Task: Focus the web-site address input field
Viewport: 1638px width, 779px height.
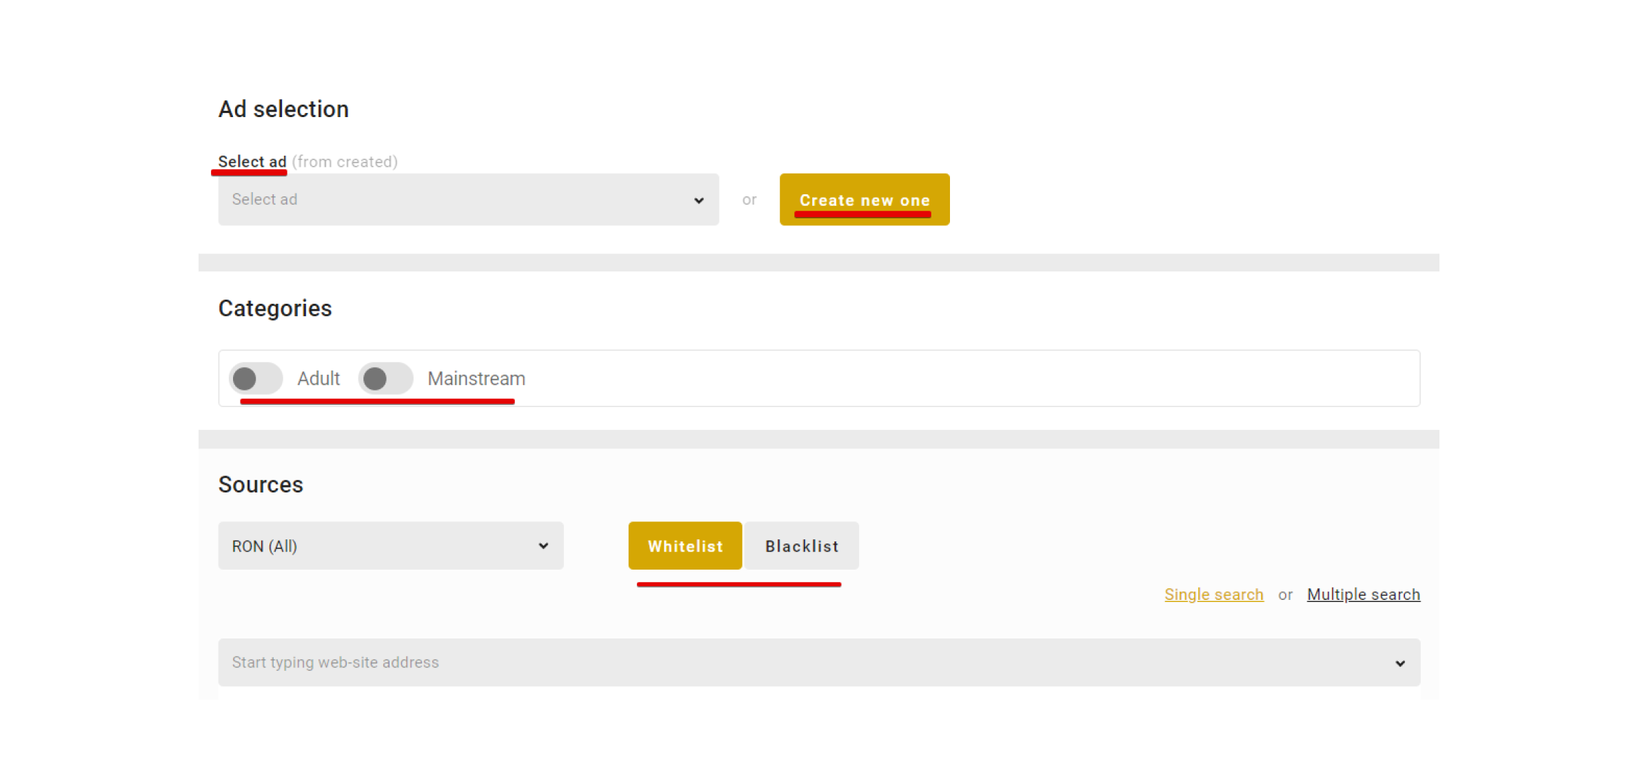Action: (793, 663)
